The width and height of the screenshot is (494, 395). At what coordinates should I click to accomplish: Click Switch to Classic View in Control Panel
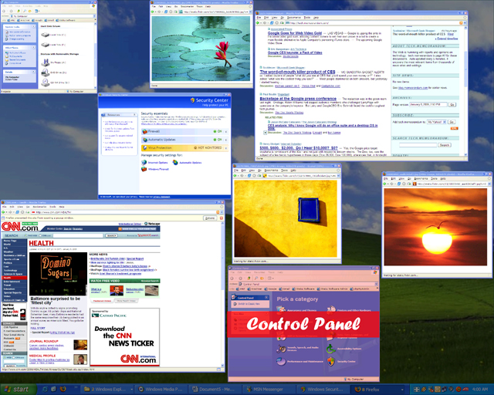[x=250, y=304]
